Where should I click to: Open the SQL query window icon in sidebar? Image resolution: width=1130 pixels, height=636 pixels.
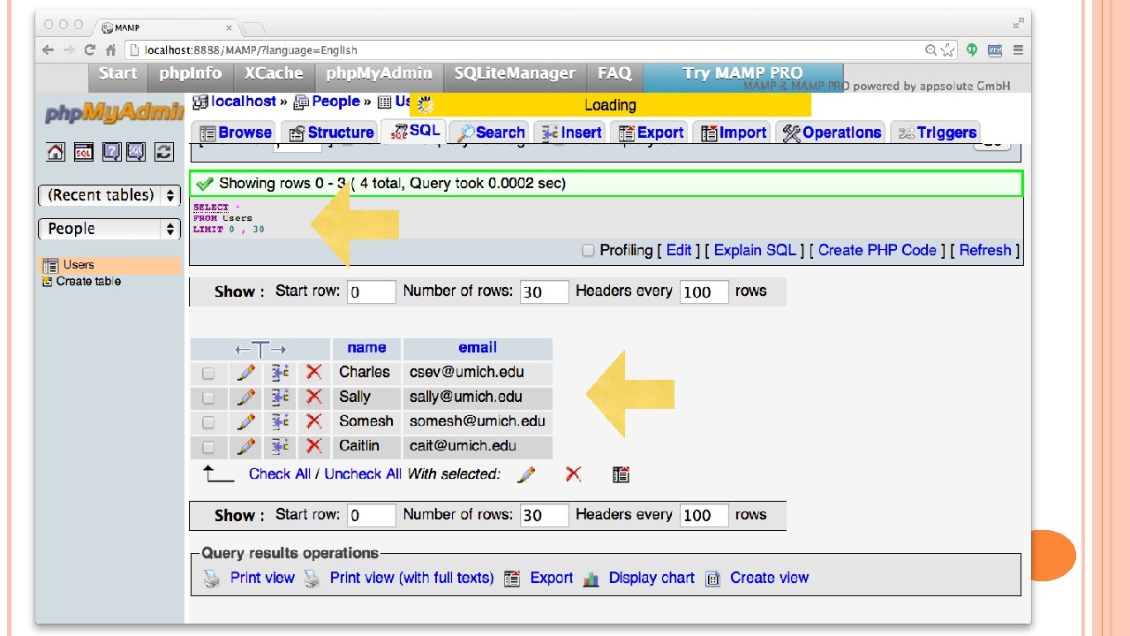tap(83, 152)
